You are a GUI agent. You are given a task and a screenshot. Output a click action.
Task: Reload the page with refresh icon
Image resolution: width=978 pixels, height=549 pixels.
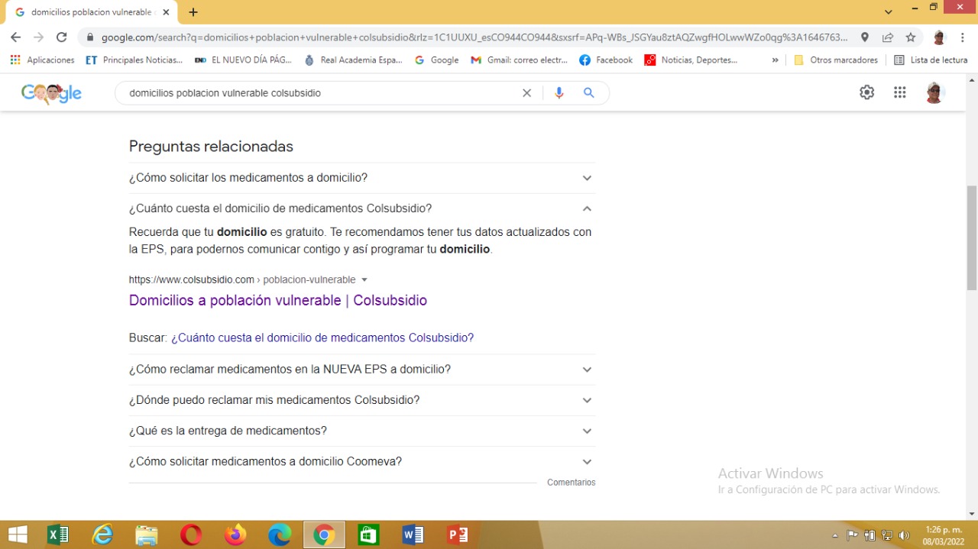click(62, 37)
